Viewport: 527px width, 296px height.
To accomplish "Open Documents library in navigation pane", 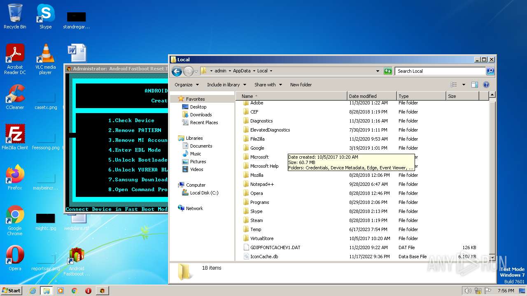I will point(201,146).
